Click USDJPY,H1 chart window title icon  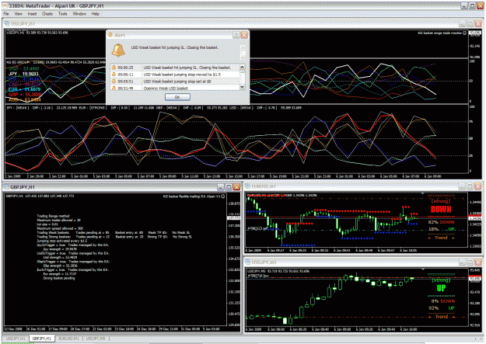click(x=7, y=23)
